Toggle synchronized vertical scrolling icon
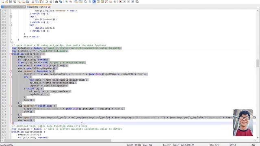The height and width of the screenshot is (146, 260). point(76,2)
